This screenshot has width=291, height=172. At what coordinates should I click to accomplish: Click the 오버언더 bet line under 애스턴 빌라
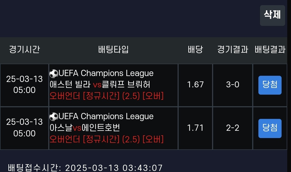pyautogui.click(x=107, y=96)
